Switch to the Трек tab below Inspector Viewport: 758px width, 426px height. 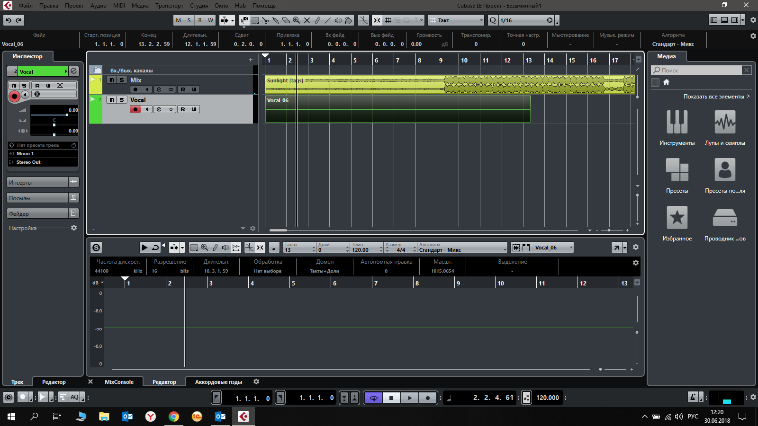(18, 382)
